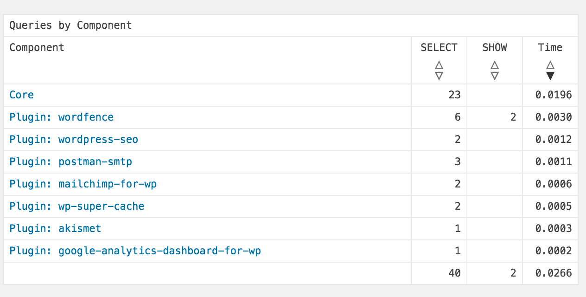Select postman-smtp SELECT count 3
586x297 pixels.
(x=458, y=162)
